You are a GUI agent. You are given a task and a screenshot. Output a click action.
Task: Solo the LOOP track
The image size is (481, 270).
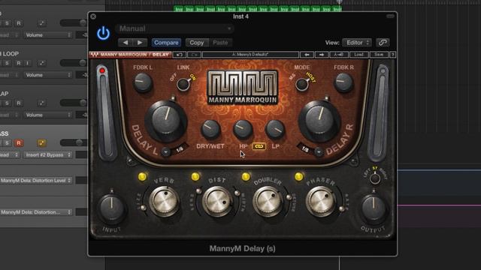pyautogui.click(x=7, y=63)
